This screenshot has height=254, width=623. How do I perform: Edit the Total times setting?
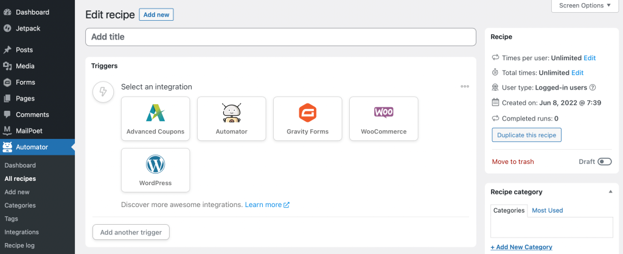577,72
